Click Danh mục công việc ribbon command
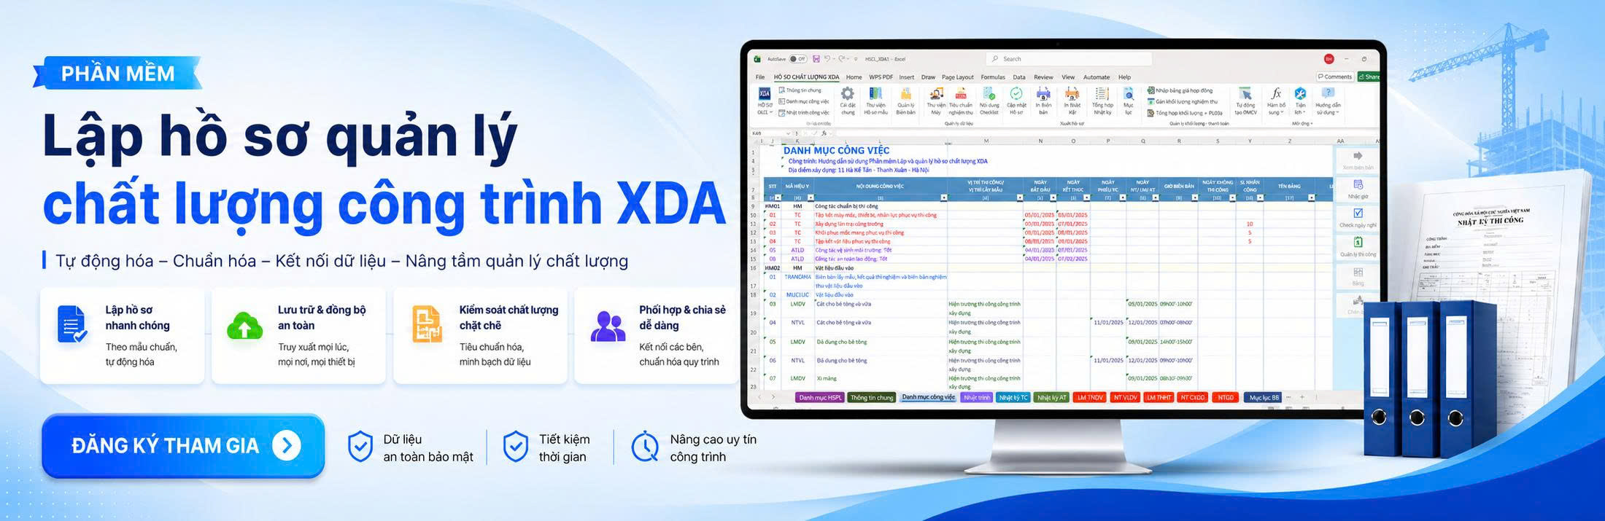This screenshot has height=521, width=1605. click(x=804, y=101)
